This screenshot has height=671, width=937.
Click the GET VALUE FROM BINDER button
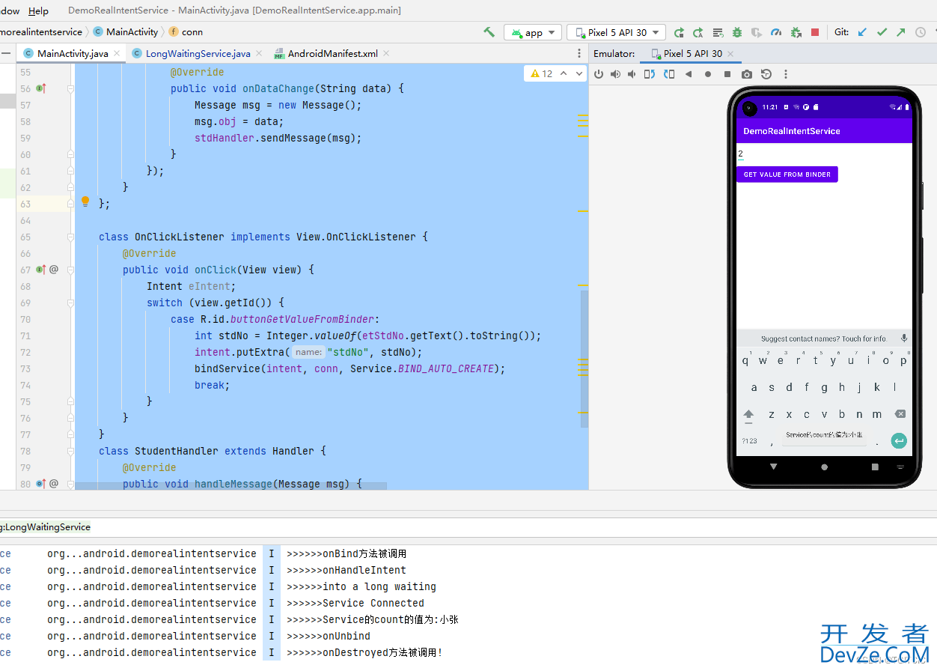coord(787,174)
